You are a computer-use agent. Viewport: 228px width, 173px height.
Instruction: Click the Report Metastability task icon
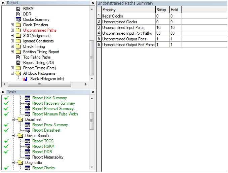point(27,157)
